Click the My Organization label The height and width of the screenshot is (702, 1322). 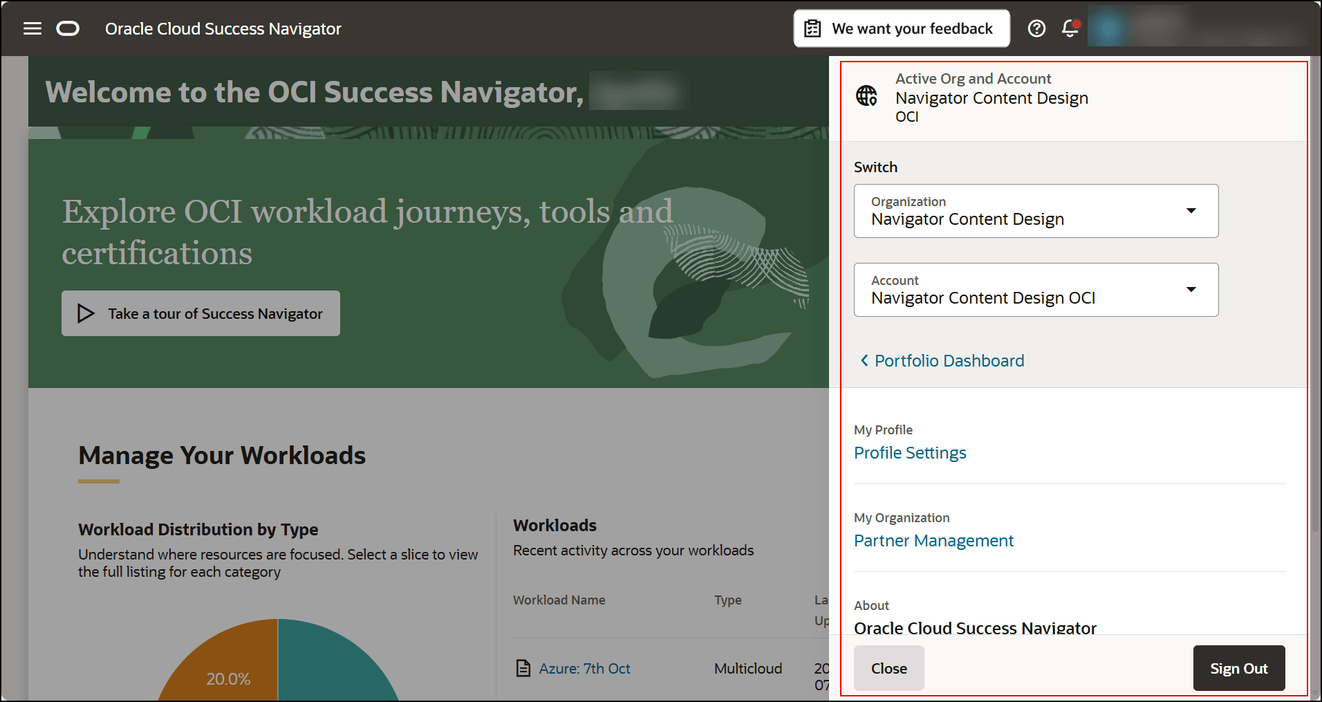click(x=902, y=517)
